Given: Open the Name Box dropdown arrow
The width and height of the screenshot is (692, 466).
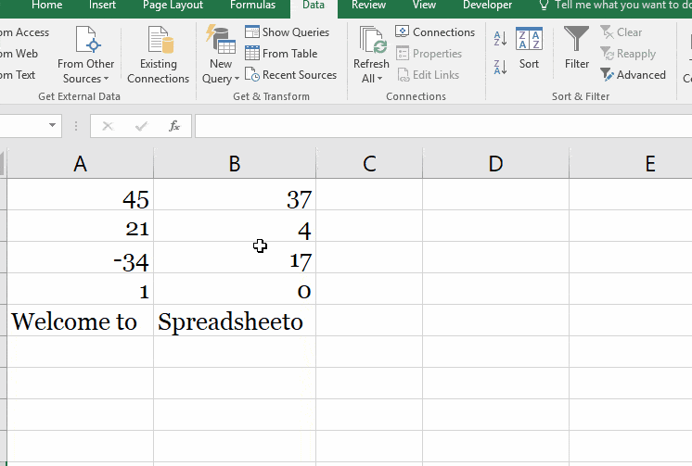Looking at the screenshot, I should [53, 126].
